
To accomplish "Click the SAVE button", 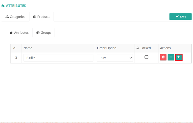I will coord(180,17).
